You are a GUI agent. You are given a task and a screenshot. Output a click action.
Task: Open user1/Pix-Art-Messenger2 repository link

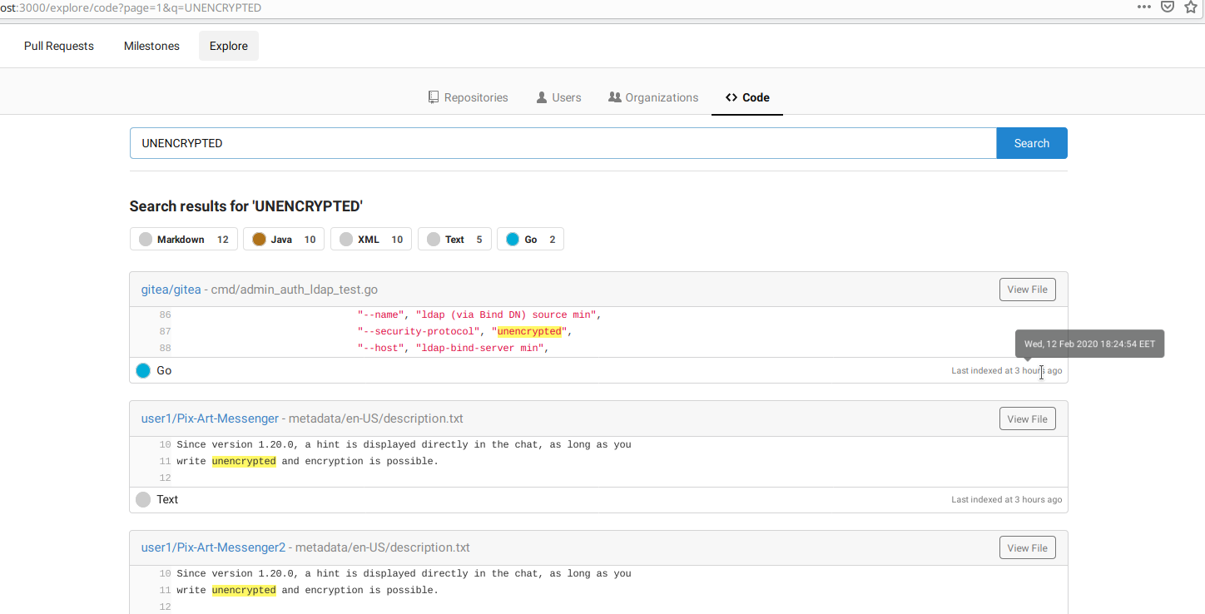214,547
